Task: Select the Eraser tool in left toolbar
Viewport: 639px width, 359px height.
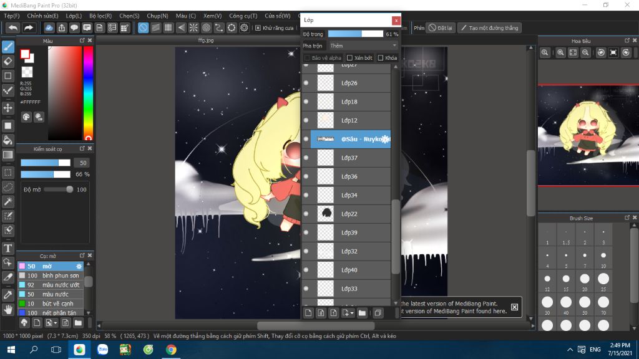Action: click(7, 62)
